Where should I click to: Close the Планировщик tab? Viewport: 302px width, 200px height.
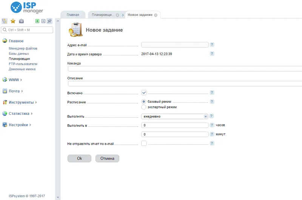click(x=117, y=15)
